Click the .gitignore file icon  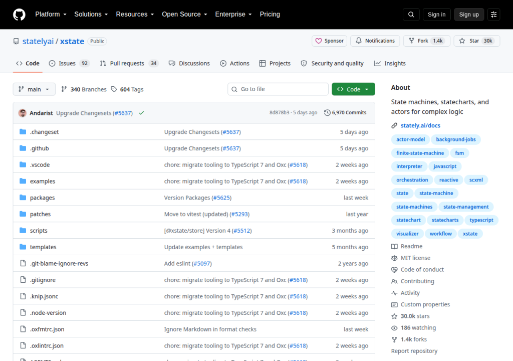[x=23, y=280]
